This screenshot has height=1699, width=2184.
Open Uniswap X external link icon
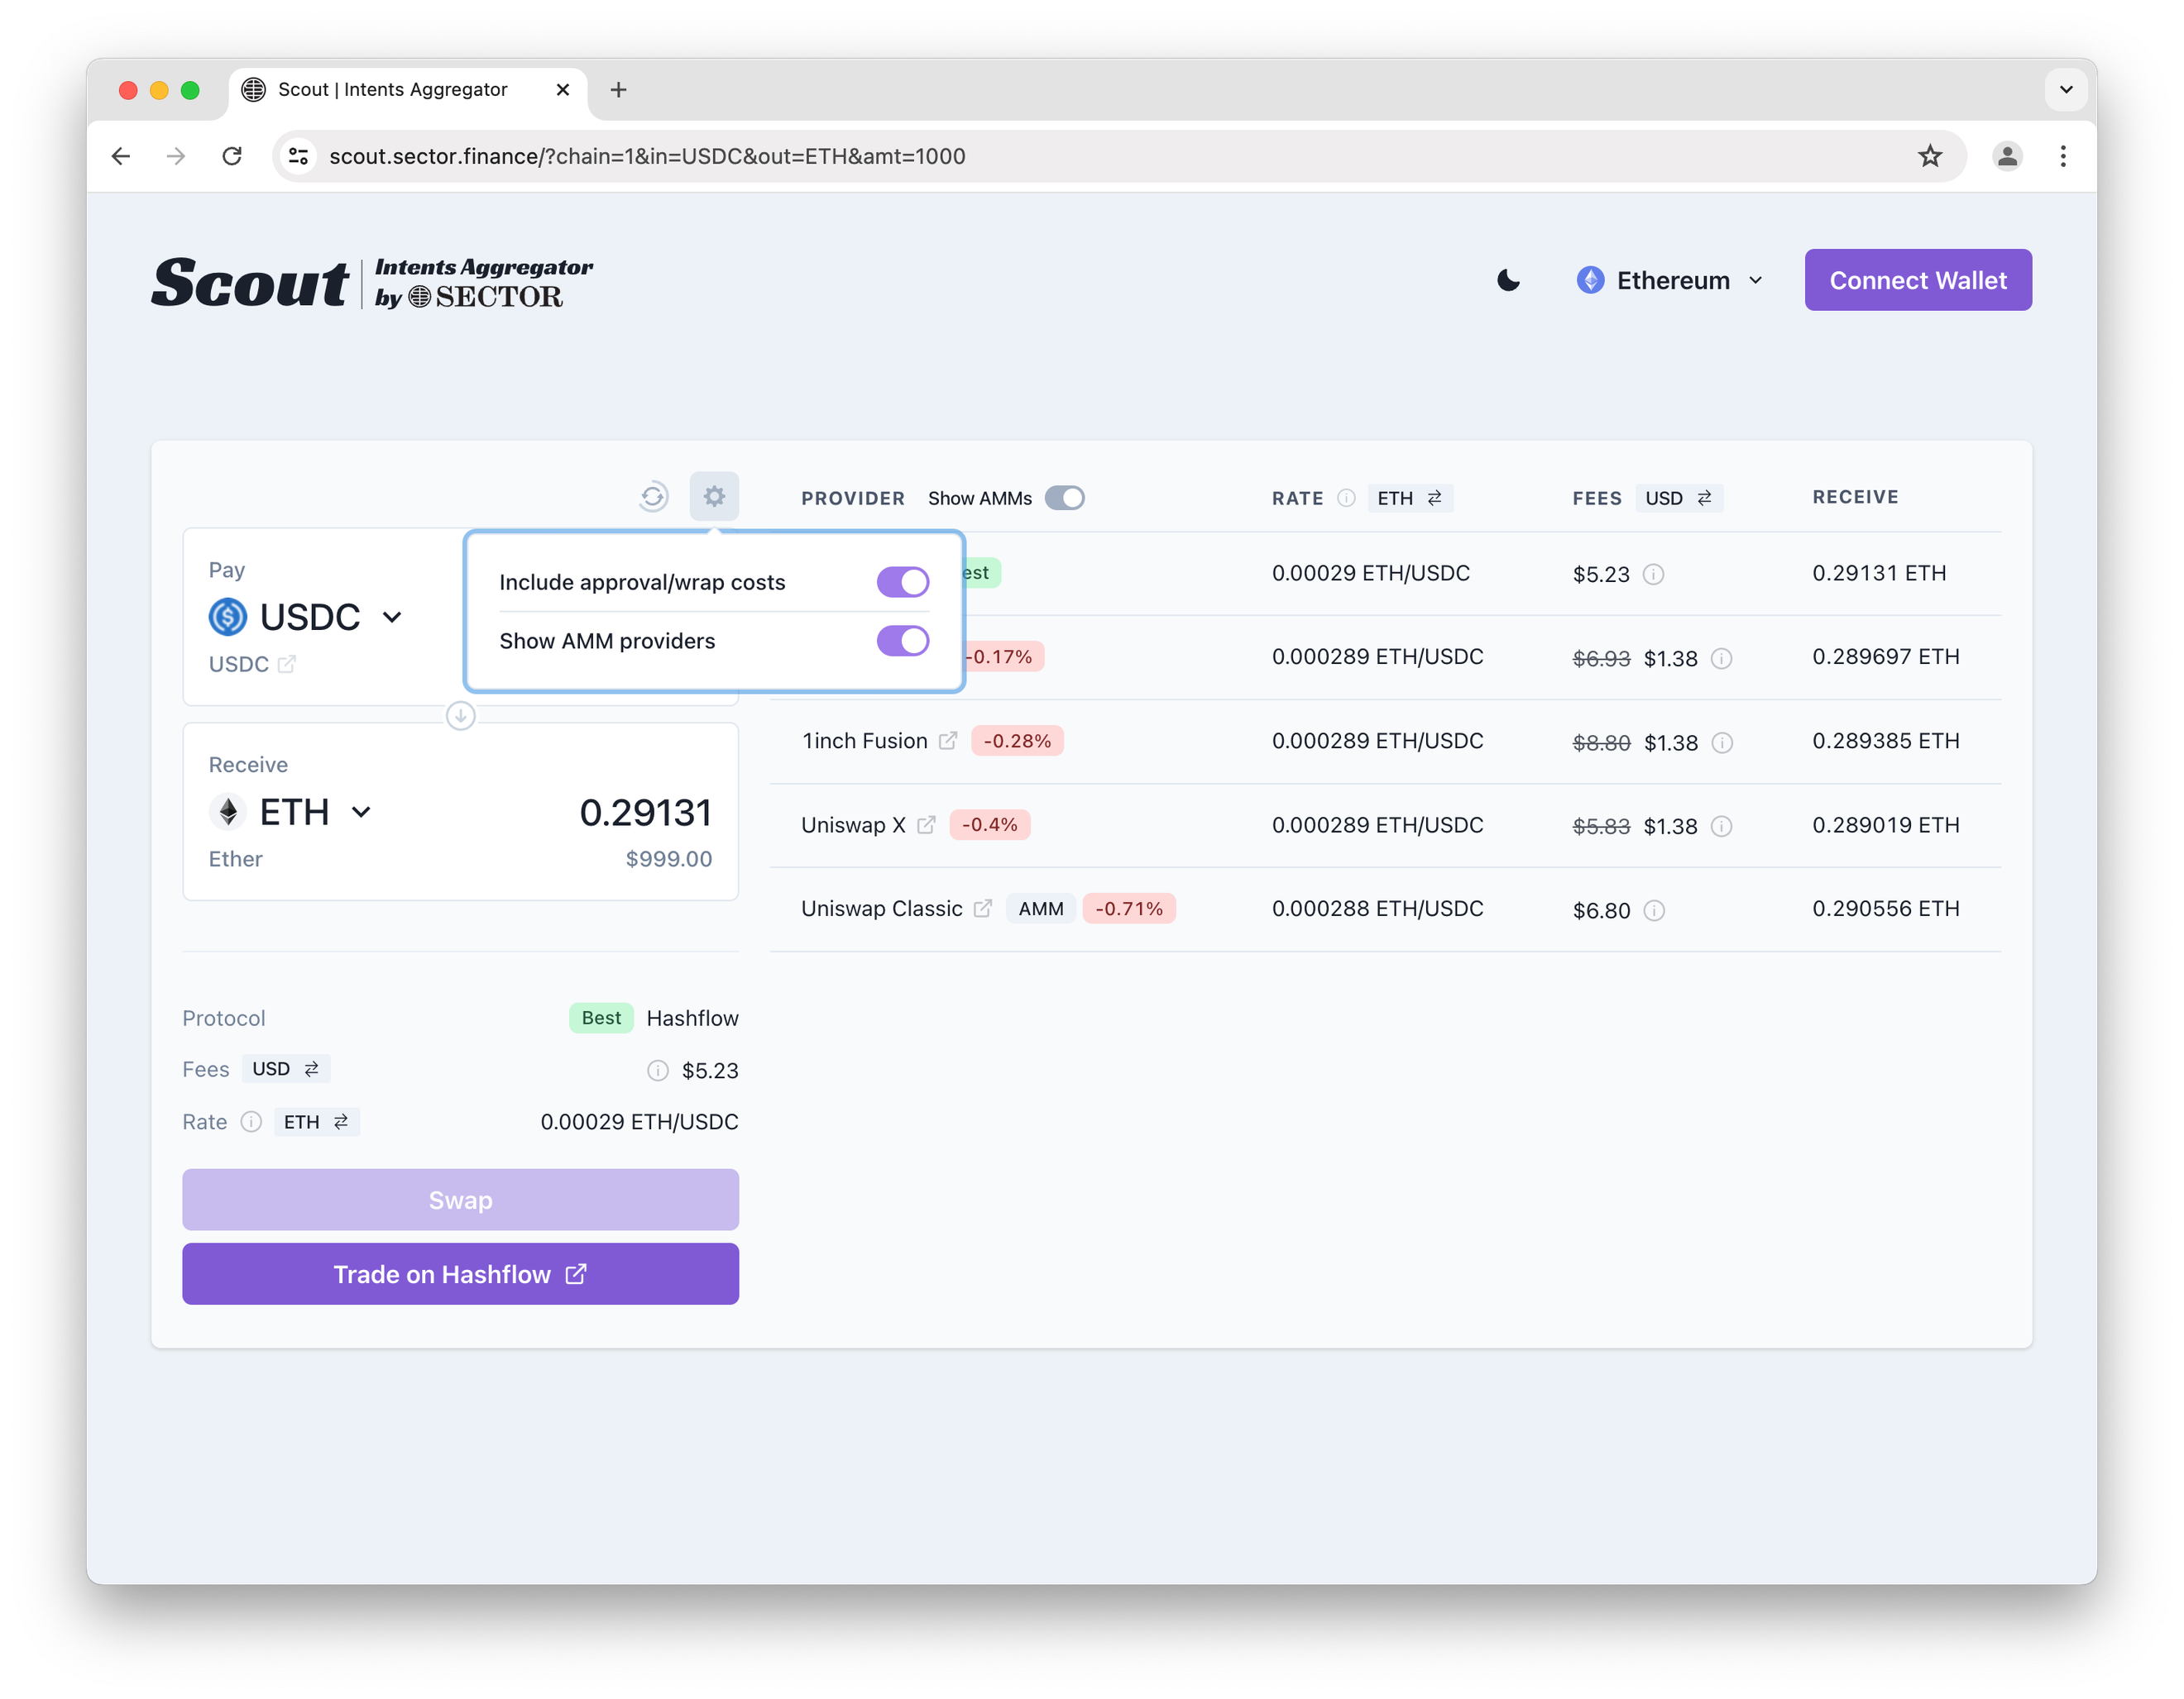click(926, 824)
